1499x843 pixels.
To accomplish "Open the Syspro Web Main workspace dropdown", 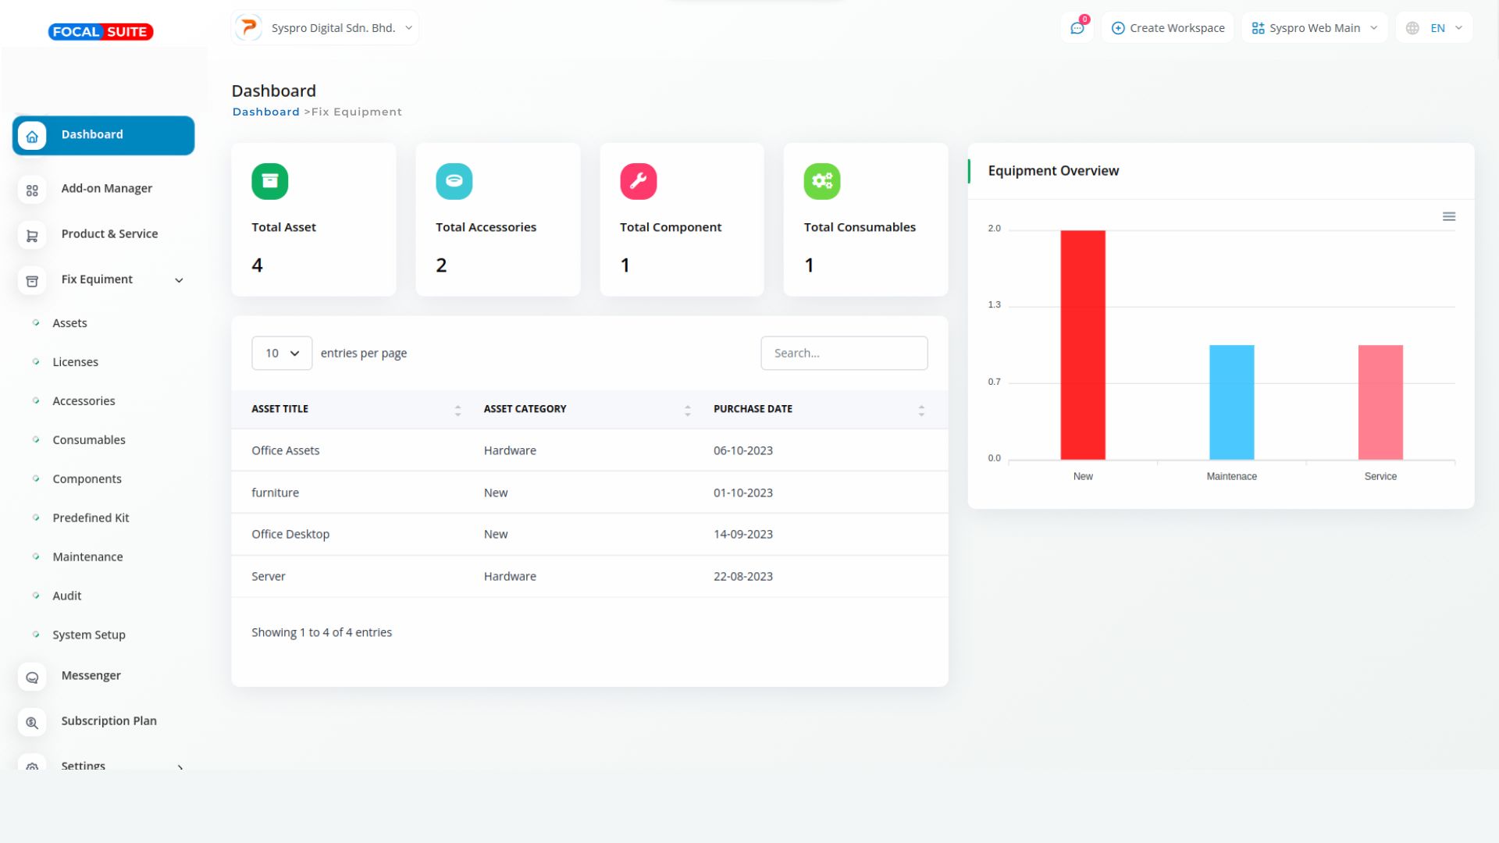I will (x=1314, y=28).
